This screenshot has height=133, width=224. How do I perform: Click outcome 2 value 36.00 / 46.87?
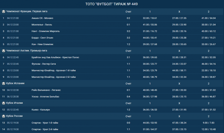(209, 97)
